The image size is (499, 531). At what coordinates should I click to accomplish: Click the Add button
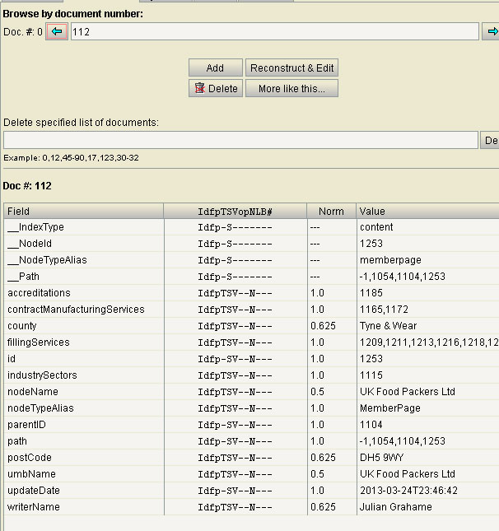[216, 68]
